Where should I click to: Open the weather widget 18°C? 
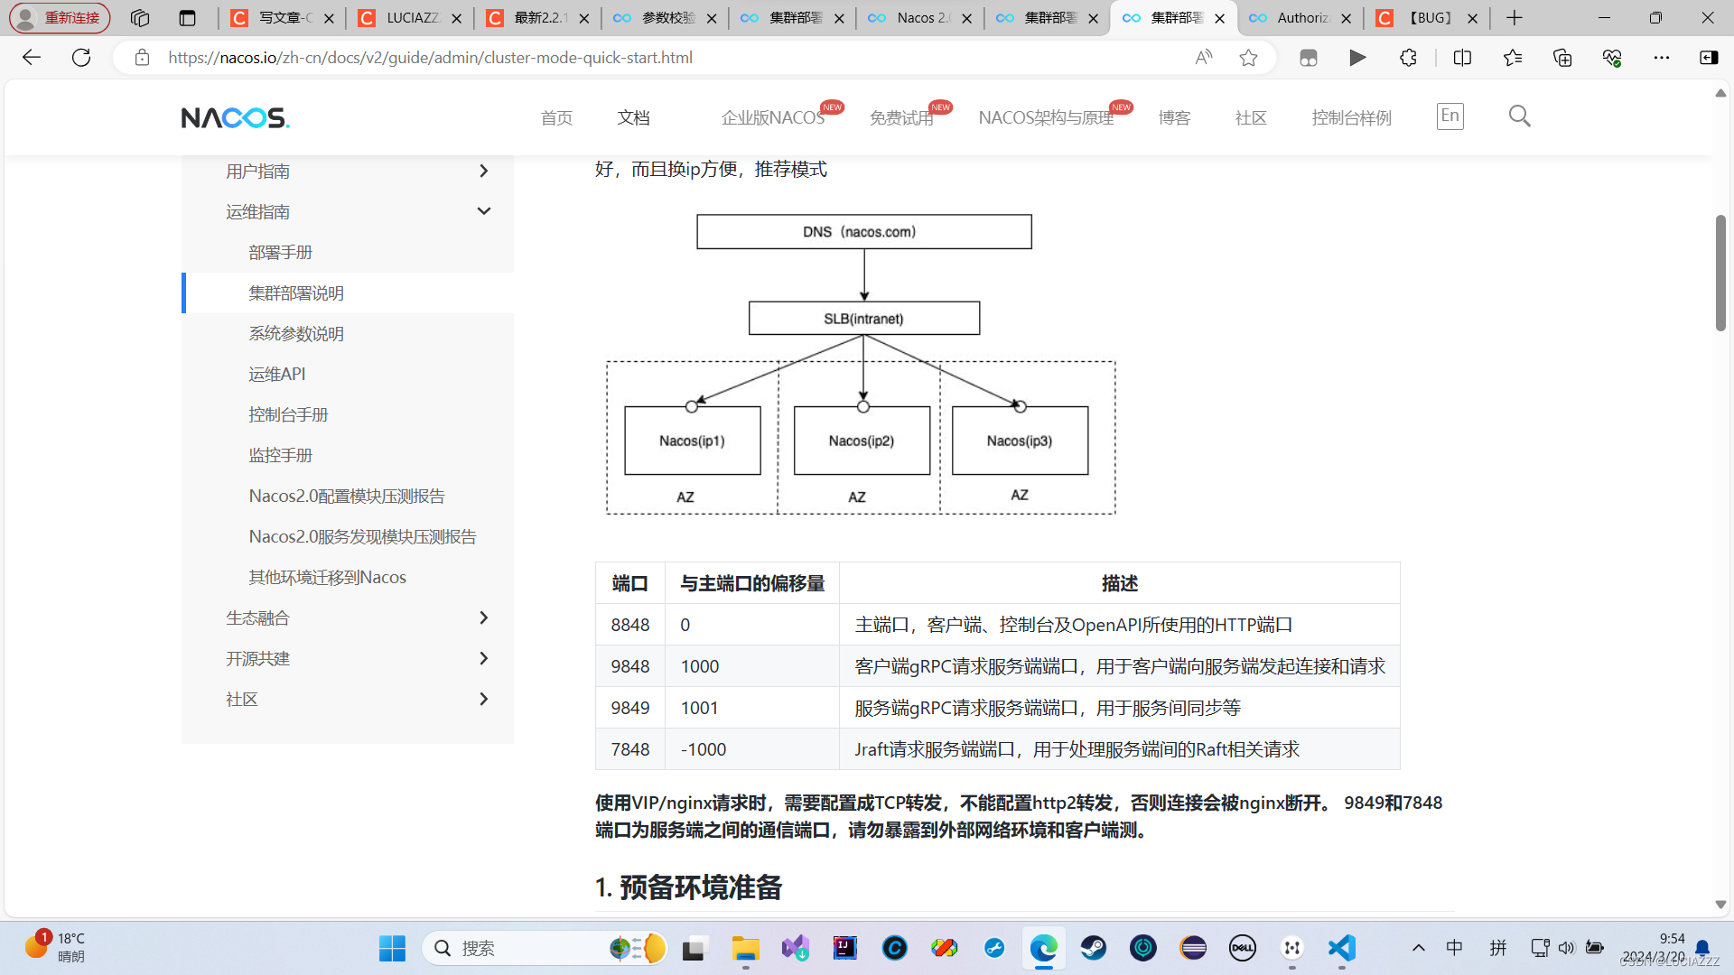point(56,948)
